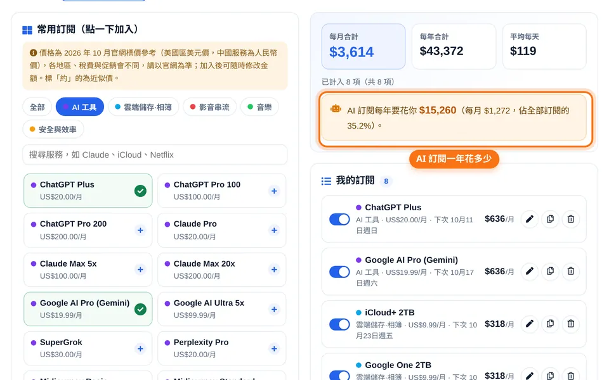Duplicate the ChatGPT Plus subscription
Image resolution: width=609 pixels, height=380 pixels.
[x=550, y=219]
